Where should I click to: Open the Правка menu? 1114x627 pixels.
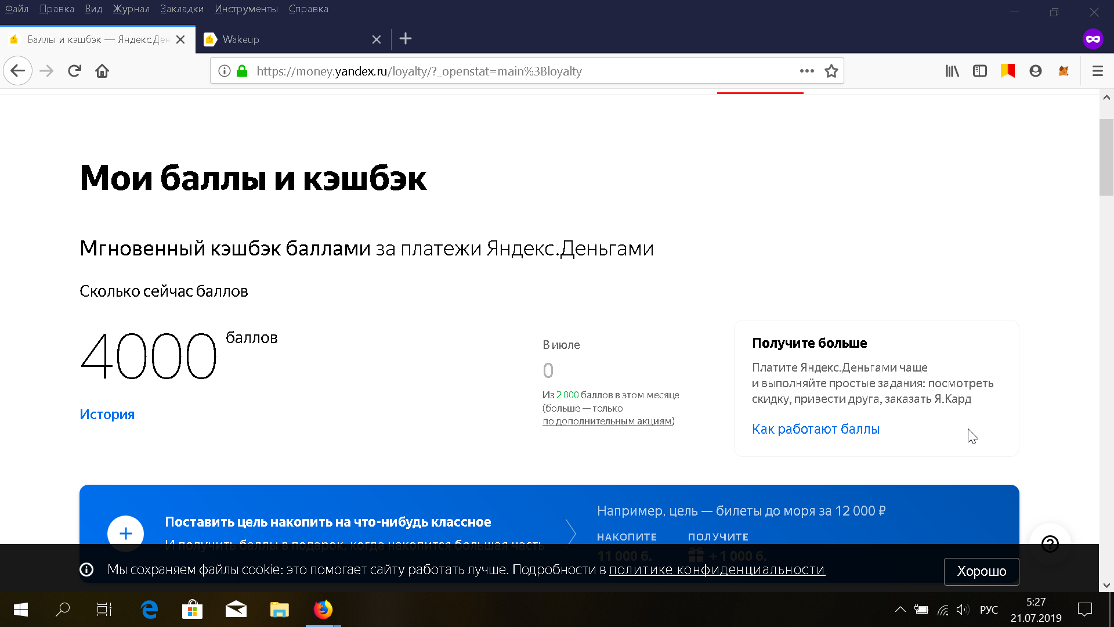pyautogui.click(x=57, y=9)
